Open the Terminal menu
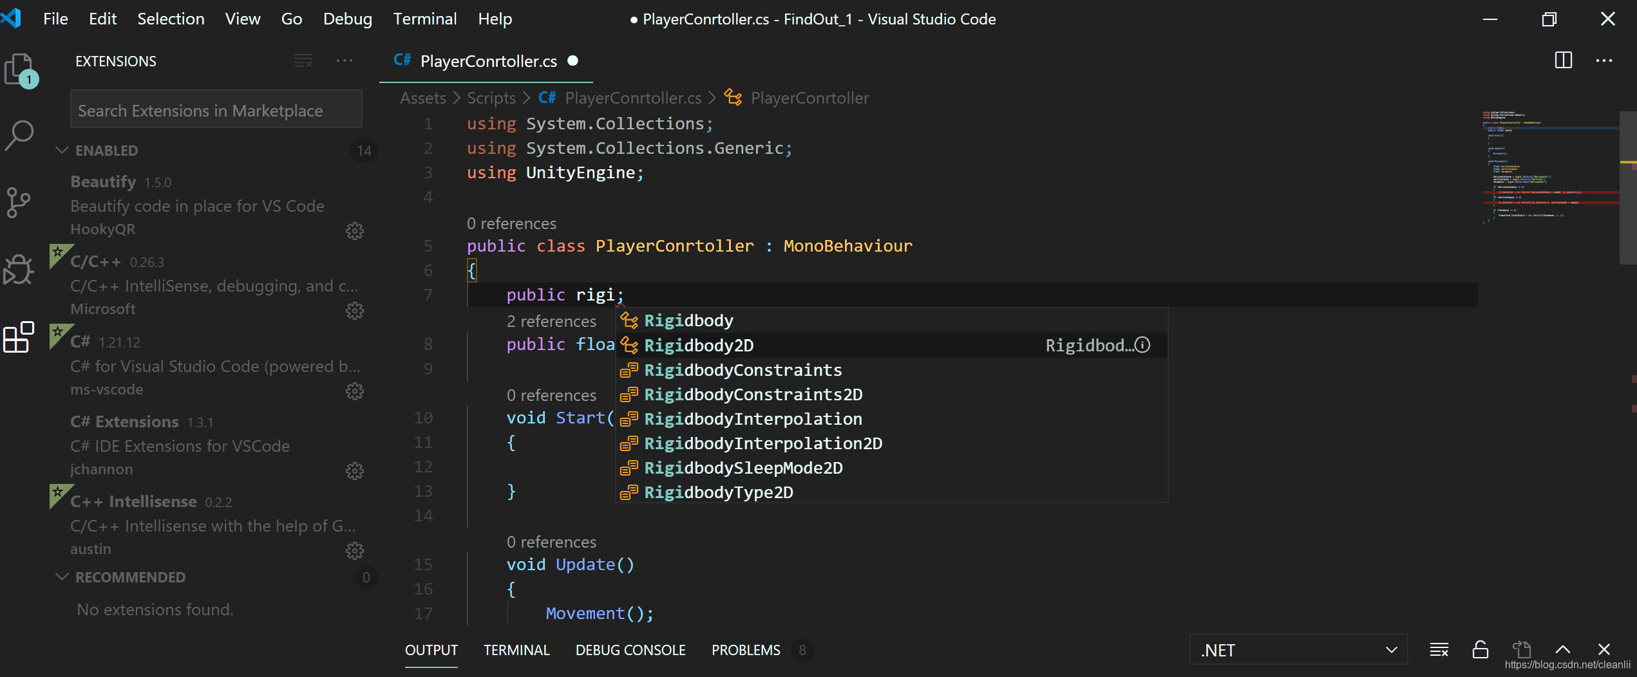The image size is (1637, 677). point(425,19)
